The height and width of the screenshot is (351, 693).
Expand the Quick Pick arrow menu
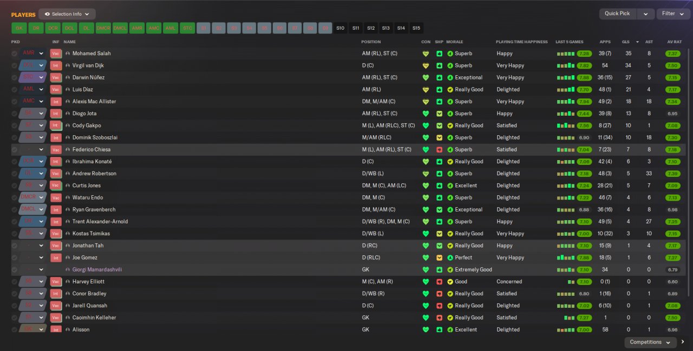645,14
